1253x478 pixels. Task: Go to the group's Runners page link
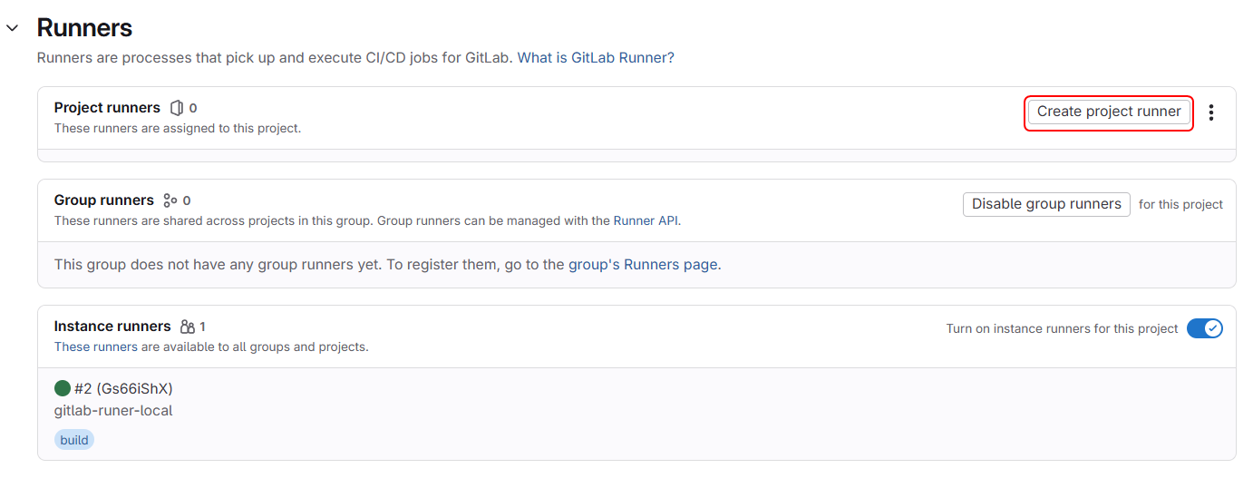coord(643,265)
